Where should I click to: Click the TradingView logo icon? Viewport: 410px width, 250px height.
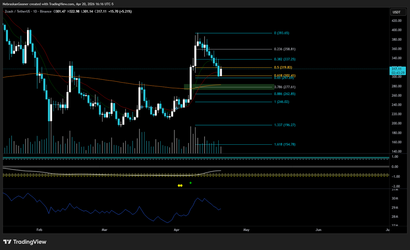(7, 242)
